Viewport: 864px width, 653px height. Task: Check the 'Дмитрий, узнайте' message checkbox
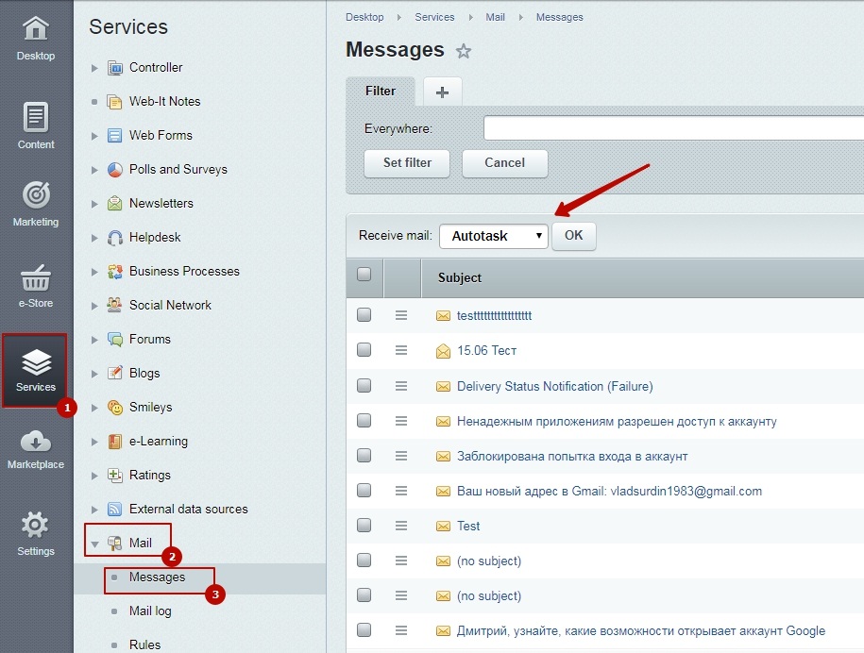[x=364, y=629]
